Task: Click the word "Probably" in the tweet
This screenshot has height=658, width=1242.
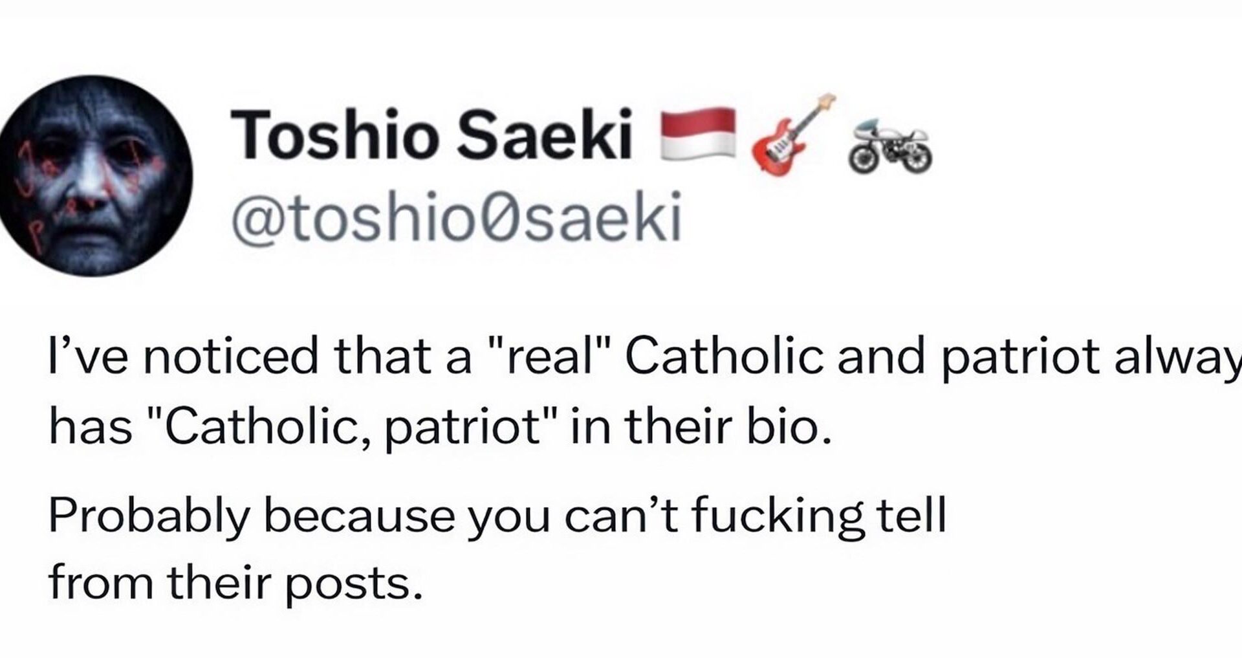Action: tap(149, 516)
